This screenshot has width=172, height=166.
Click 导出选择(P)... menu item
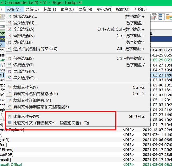coord(25,71)
